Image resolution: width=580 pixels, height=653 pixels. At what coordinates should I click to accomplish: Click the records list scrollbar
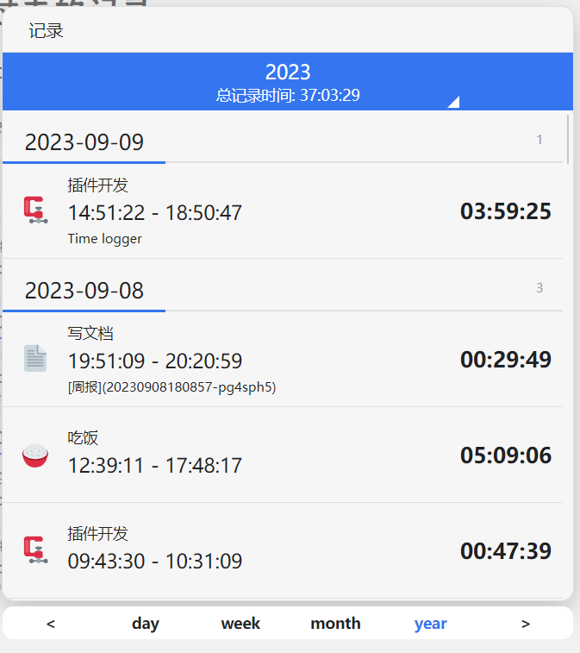point(568,138)
